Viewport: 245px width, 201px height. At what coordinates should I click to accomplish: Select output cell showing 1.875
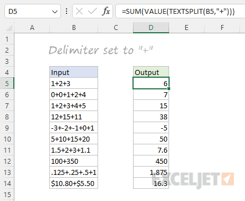[151, 172]
